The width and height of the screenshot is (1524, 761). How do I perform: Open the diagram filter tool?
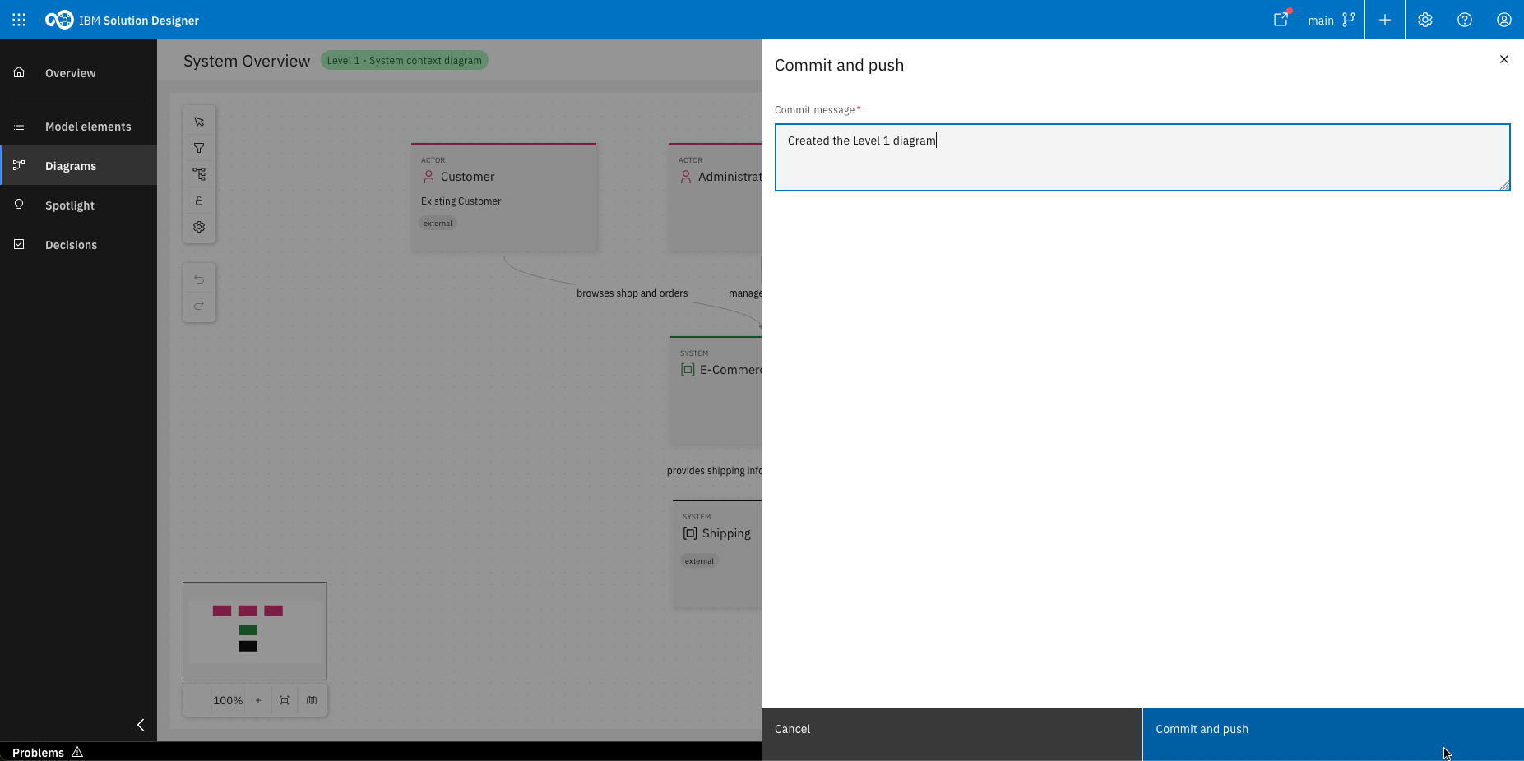pyautogui.click(x=199, y=148)
